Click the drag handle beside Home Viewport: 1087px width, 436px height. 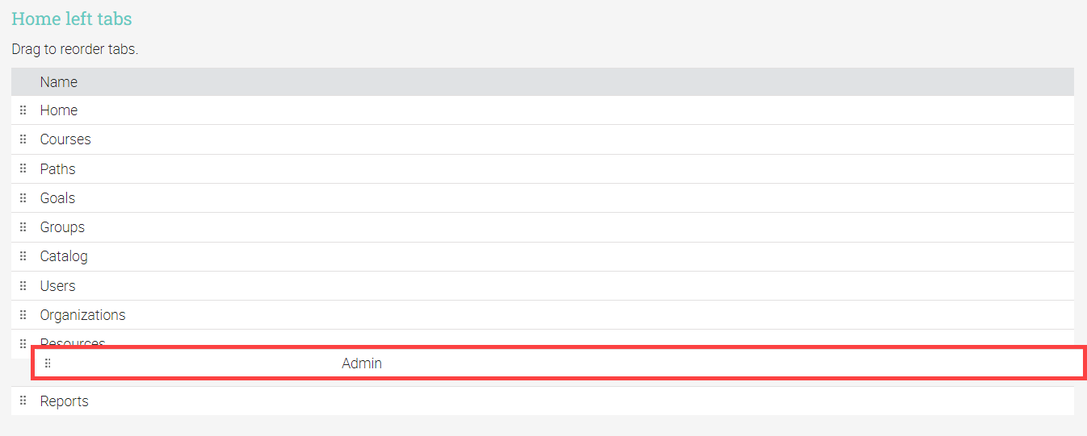(23, 110)
